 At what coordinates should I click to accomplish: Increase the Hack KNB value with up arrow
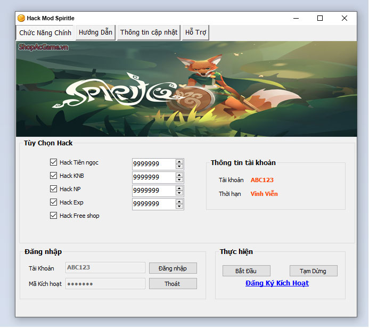click(x=179, y=175)
